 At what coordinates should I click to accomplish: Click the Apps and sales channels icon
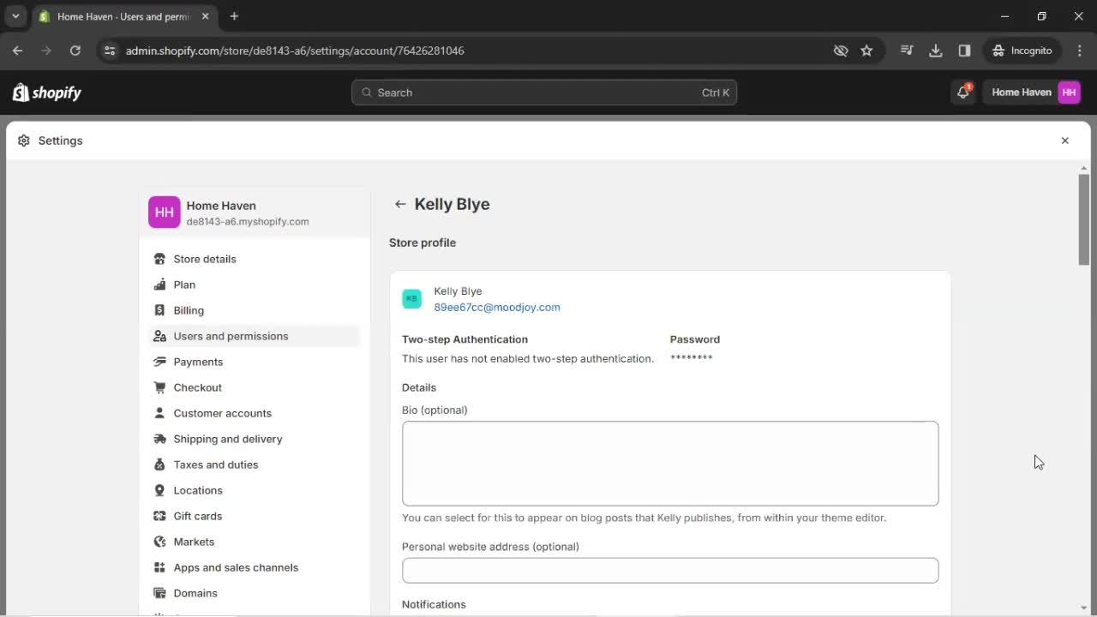pyautogui.click(x=159, y=567)
